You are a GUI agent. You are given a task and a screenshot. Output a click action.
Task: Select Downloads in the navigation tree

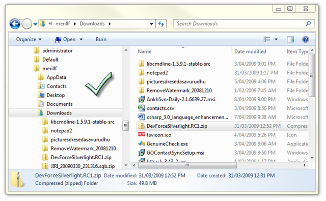pos(59,113)
